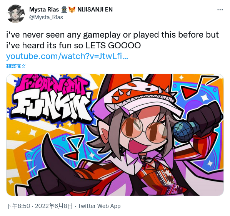Click Mysta Rias's profile avatar
230x216 pixels.
[x=16, y=14]
